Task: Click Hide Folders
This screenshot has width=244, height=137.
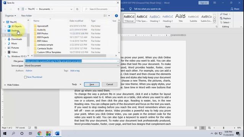Action: pyautogui.click(x=12, y=85)
